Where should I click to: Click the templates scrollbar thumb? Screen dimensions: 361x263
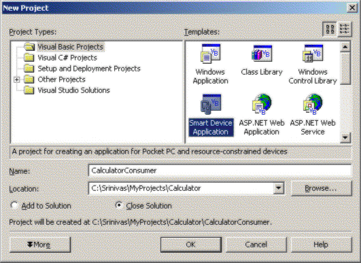345,69
